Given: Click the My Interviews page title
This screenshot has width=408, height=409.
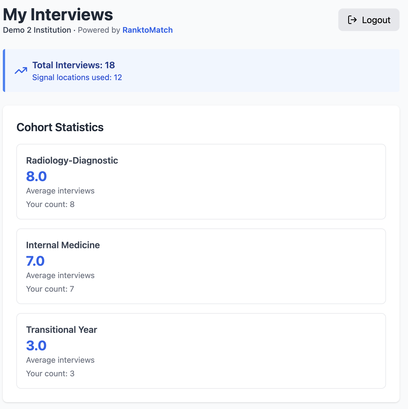Looking at the screenshot, I should 58,15.
